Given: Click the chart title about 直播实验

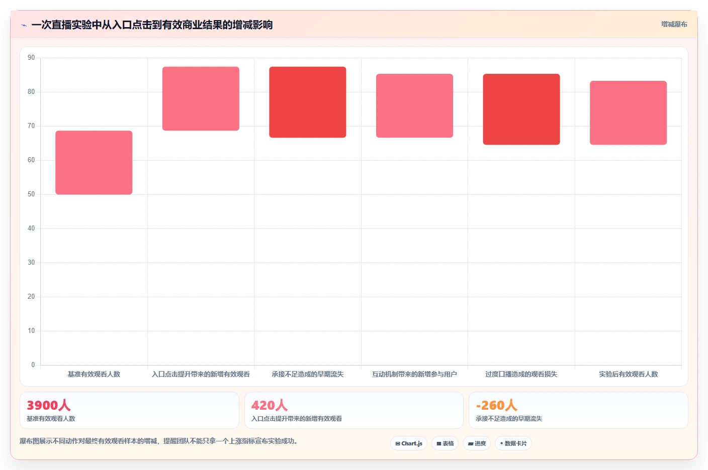Looking at the screenshot, I should tap(152, 25).
